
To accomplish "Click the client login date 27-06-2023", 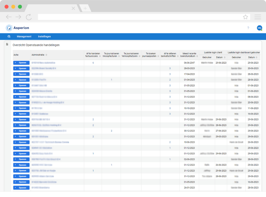I will [x=221, y=131].
